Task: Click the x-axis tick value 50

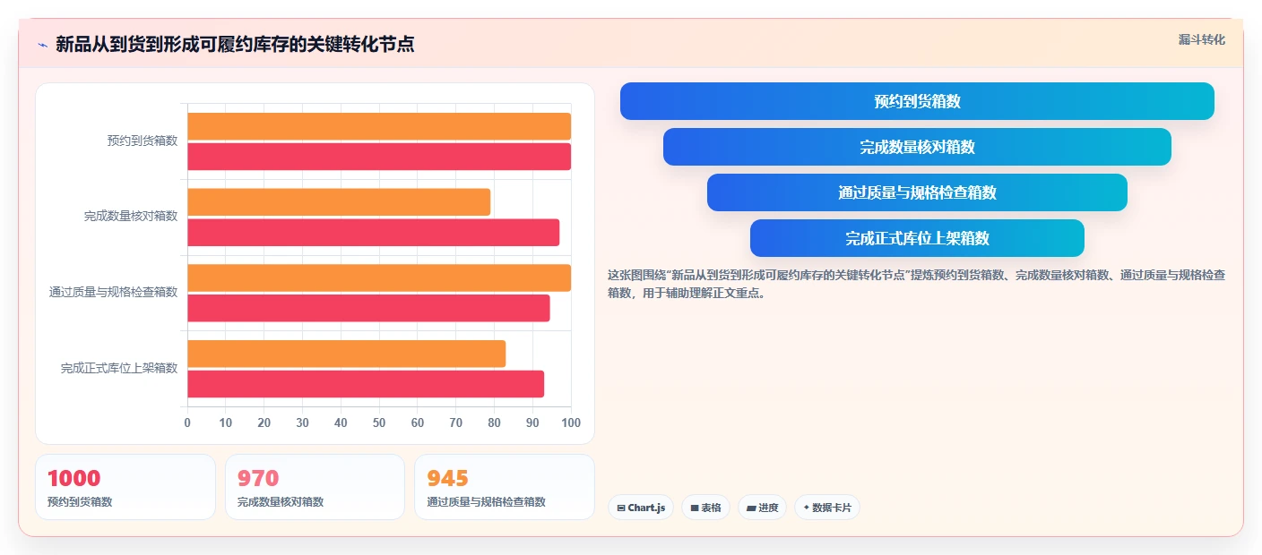Action: [379, 423]
